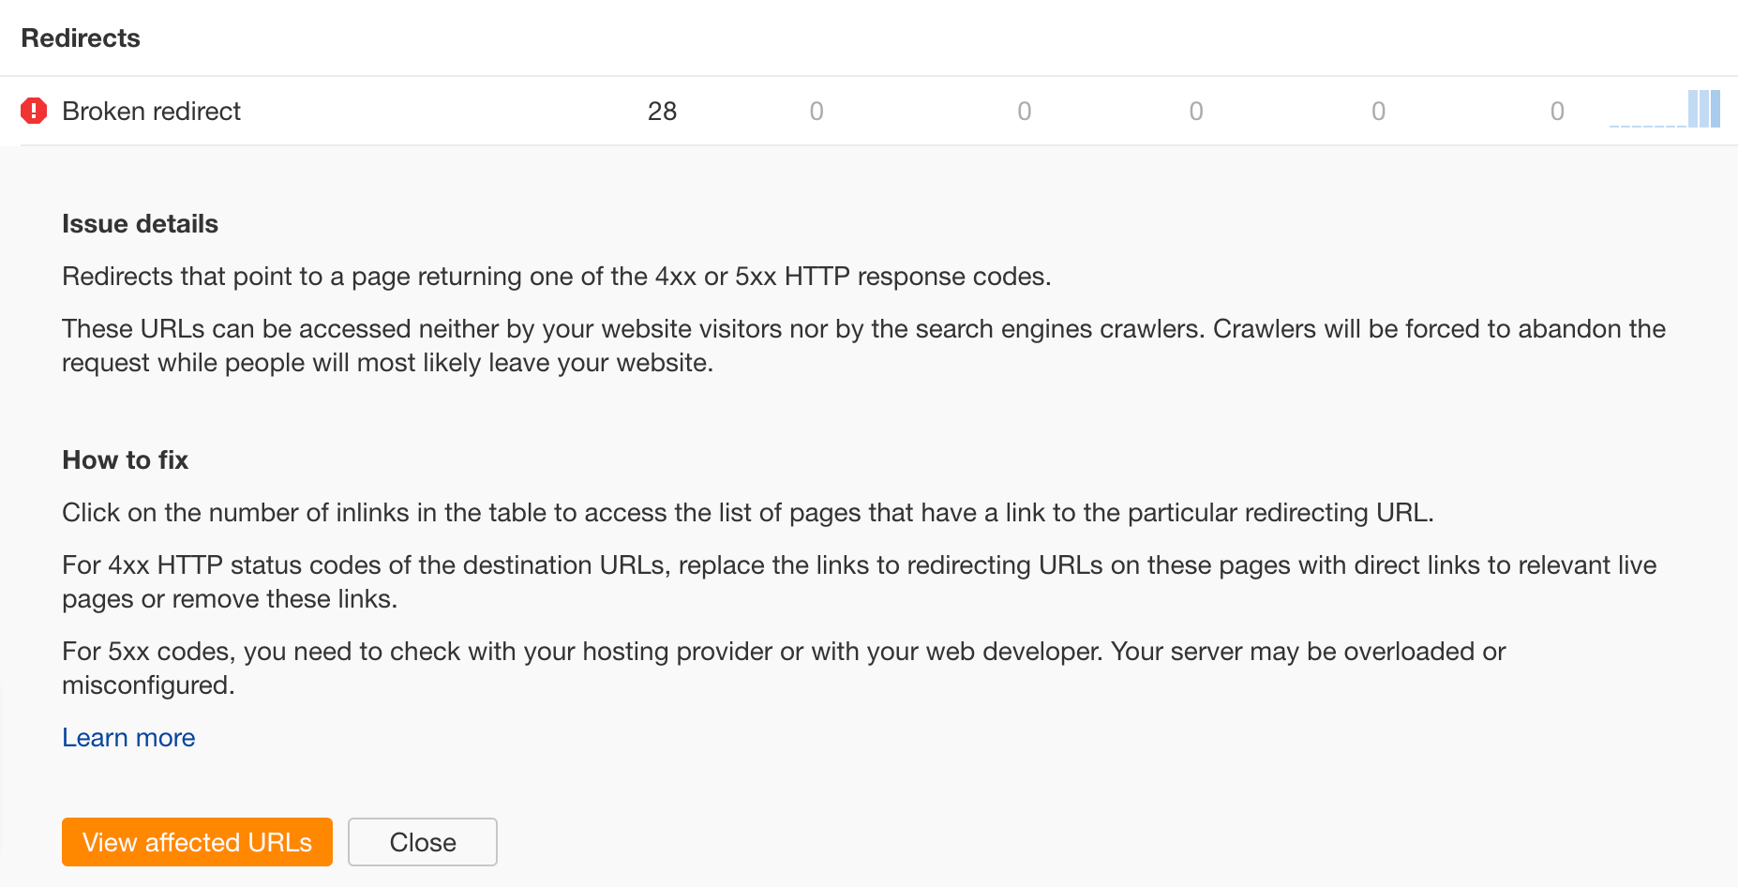Click the Redirects section header
1738x887 pixels.
[x=82, y=38]
